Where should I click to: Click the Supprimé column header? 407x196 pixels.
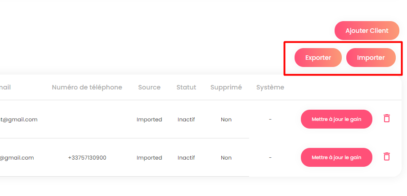pyautogui.click(x=226, y=88)
